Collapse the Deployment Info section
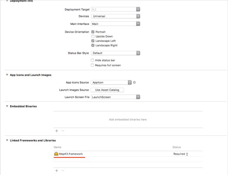The image size is (228, 175). 7,1
